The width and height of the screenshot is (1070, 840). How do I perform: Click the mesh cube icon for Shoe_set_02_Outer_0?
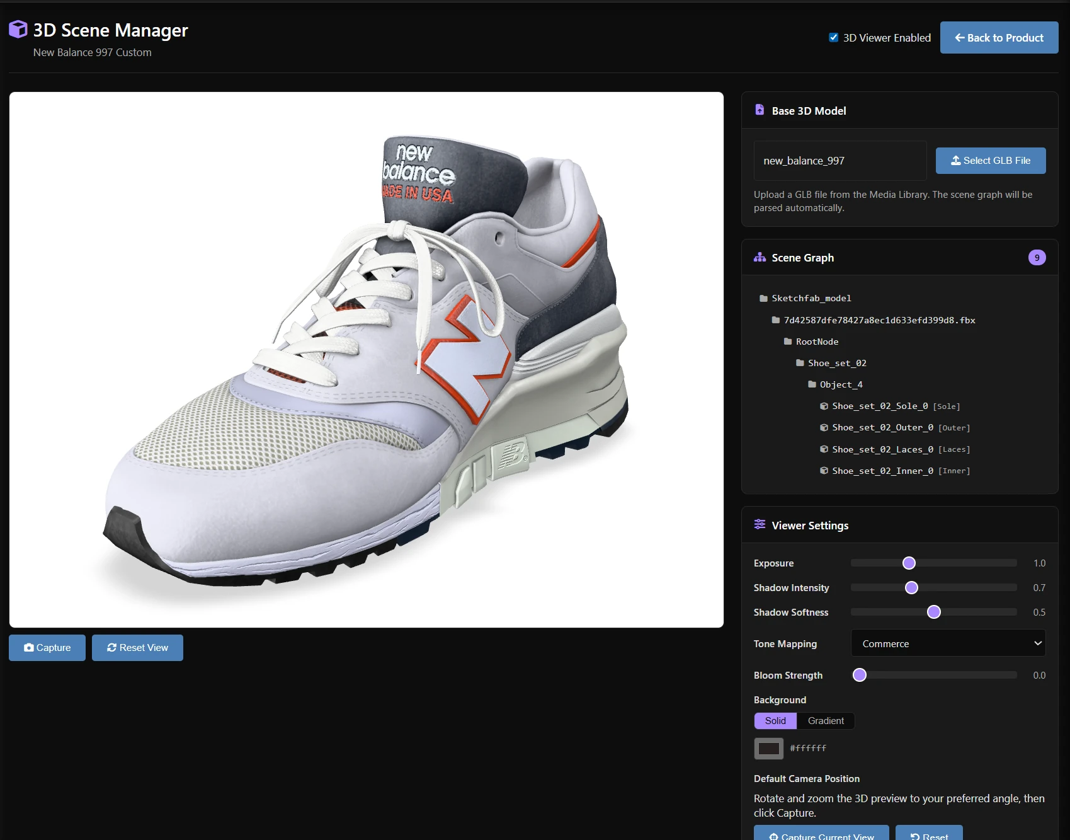(824, 428)
